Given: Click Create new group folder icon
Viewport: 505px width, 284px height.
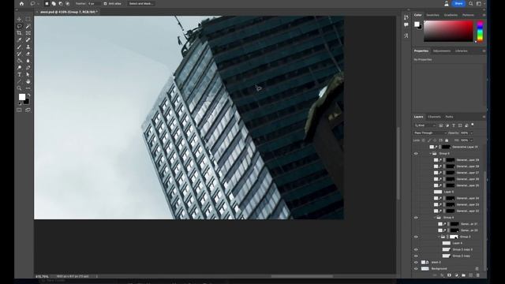Looking at the screenshot, I should [x=463, y=275].
